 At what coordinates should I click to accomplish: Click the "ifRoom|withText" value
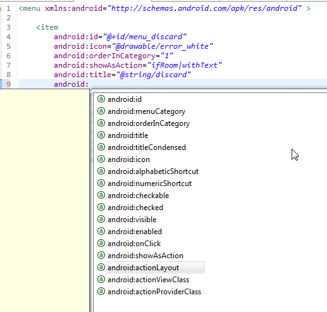pyautogui.click(x=185, y=65)
